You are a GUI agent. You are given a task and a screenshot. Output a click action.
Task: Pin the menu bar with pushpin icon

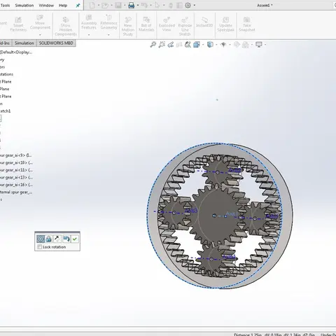[x=78, y=6]
